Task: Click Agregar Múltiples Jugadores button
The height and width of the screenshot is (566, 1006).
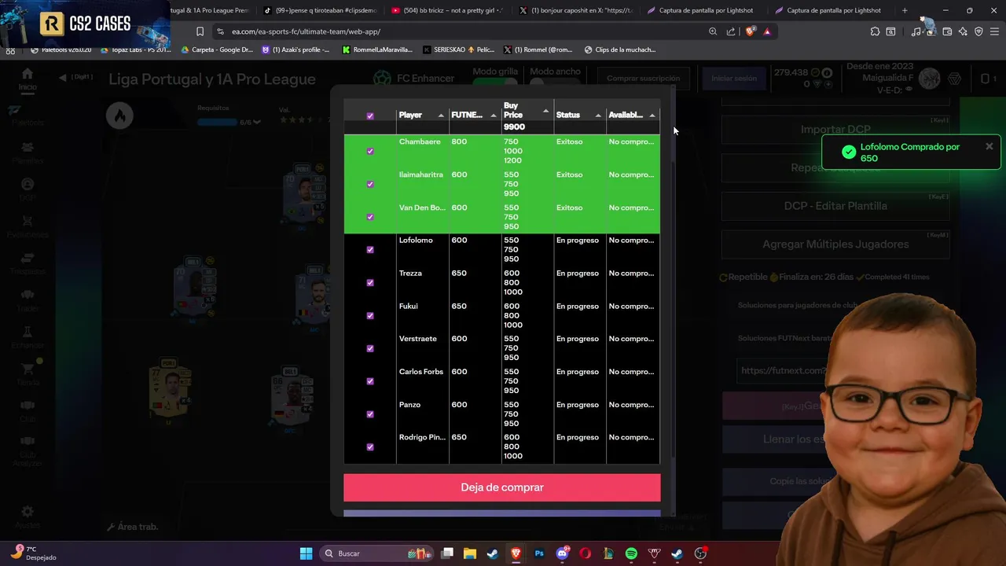Action: [x=835, y=244]
